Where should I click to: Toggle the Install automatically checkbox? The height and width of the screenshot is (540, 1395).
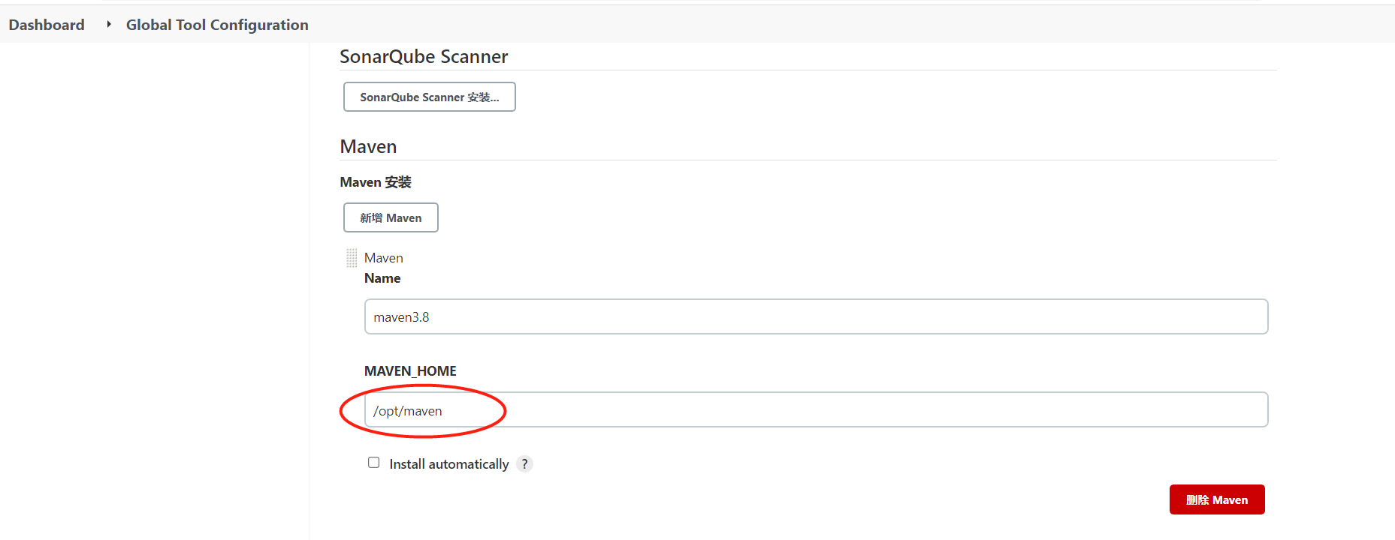point(373,463)
